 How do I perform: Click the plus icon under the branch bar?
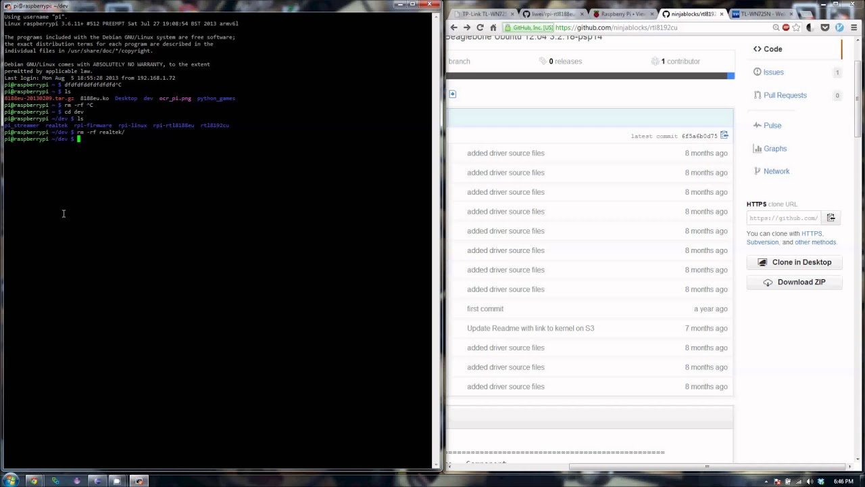pos(452,94)
